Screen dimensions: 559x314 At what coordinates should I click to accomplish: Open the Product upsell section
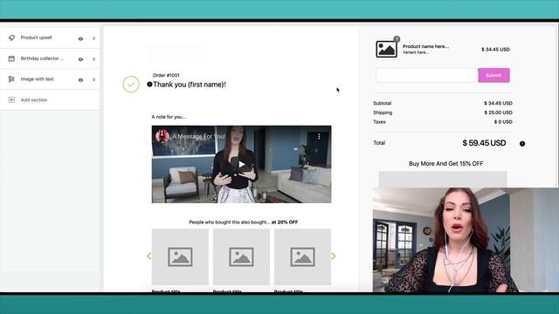(36, 38)
